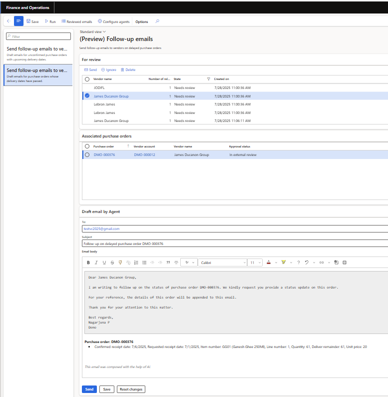Run the follow-up email agent
Image resolution: width=388 pixels, height=397 pixels.
(50, 21)
